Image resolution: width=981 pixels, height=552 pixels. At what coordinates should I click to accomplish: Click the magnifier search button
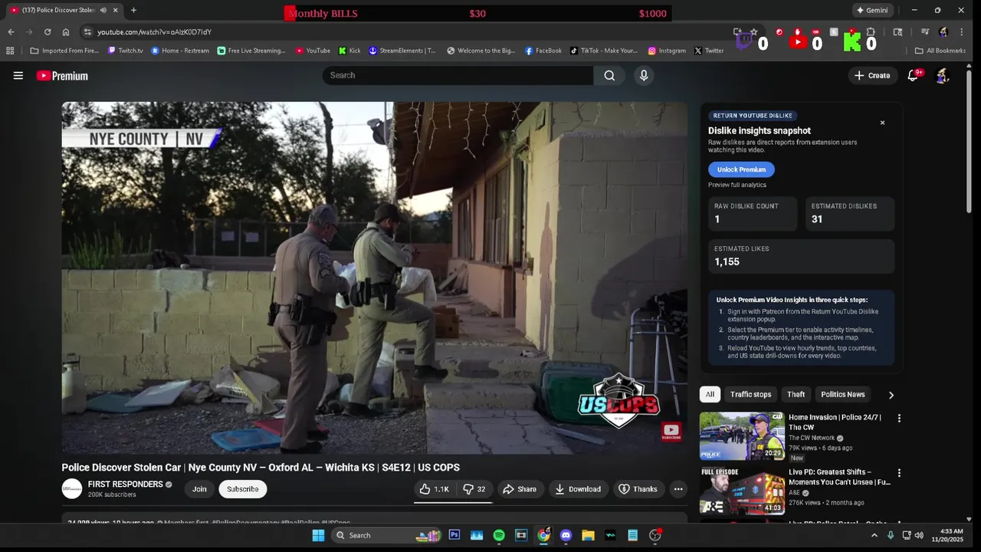[x=609, y=75]
